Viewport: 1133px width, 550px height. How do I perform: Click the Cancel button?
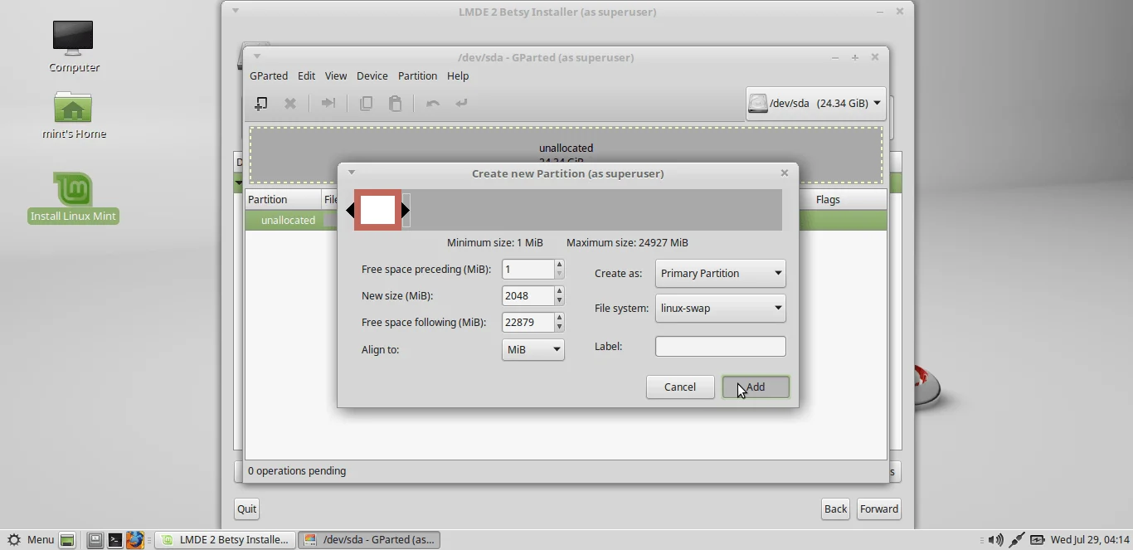(680, 387)
